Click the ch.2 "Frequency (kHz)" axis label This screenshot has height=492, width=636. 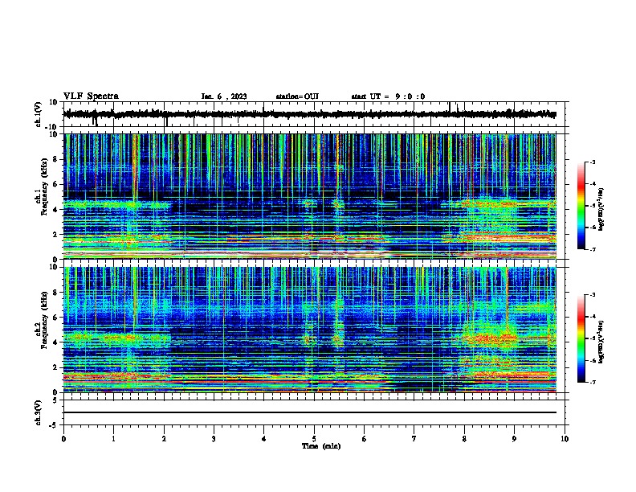44,320
